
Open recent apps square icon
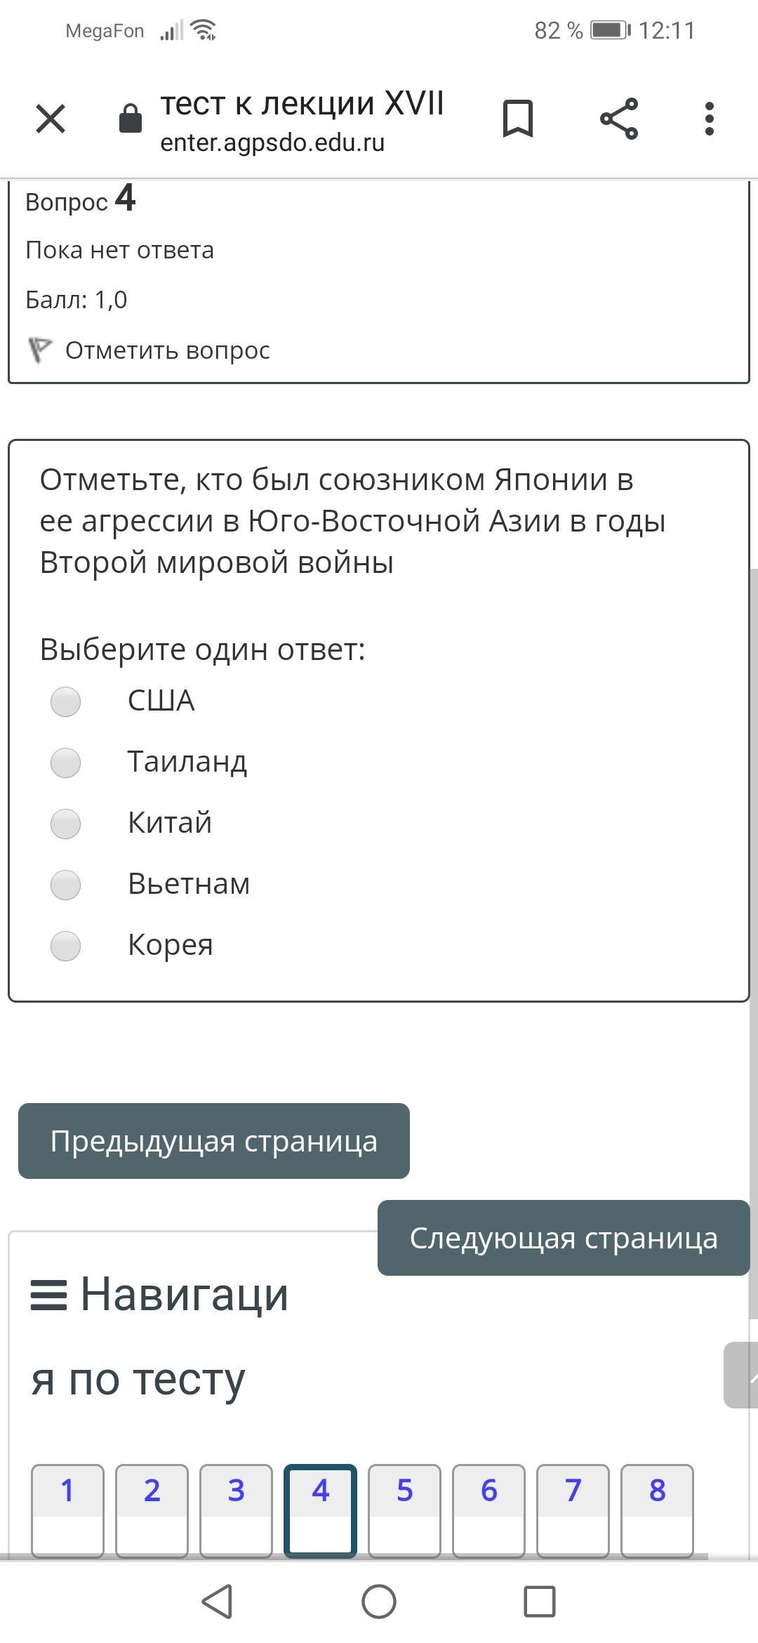(x=540, y=1602)
